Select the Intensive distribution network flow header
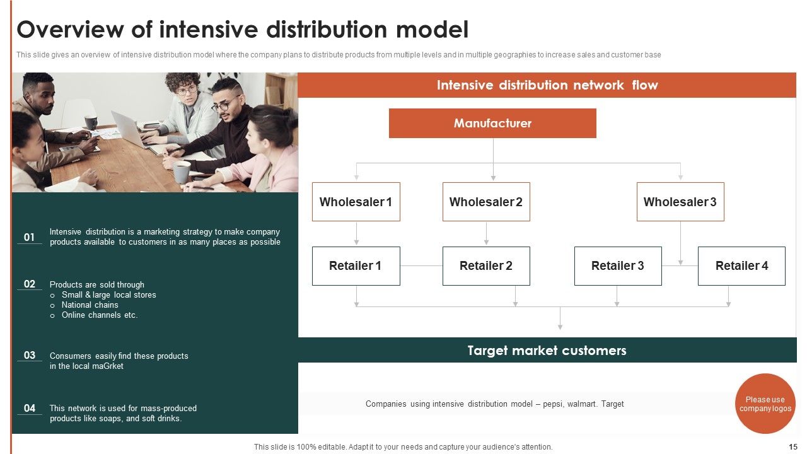The height and width of the screenshot is (454, 807). click(x=547, y=84)
